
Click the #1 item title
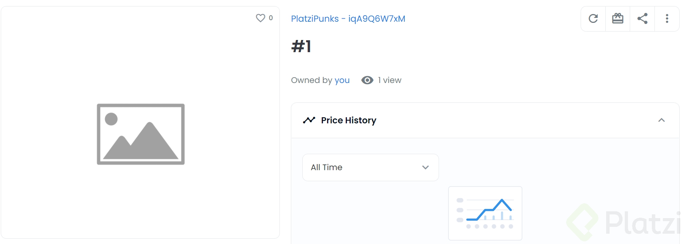coord(301,46)
